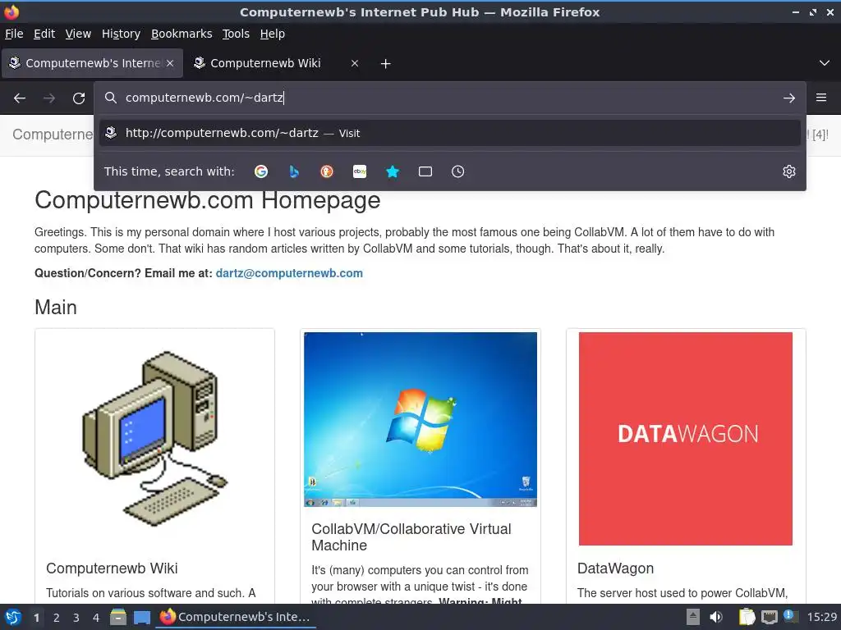Close the Computernewb Wiki tab
The height and width of the screenshot is (630, 841).
coord(355,63)
